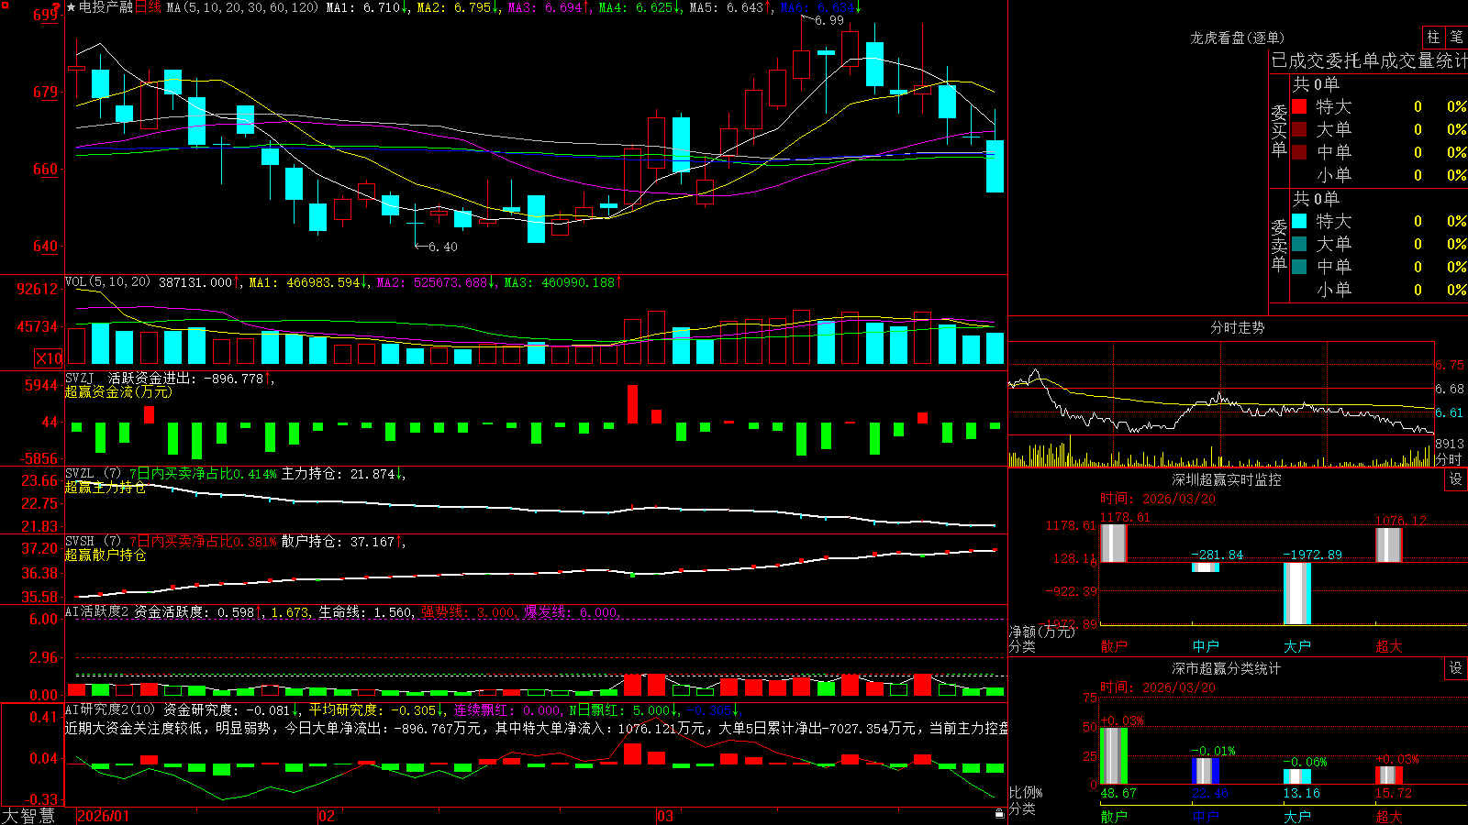Click the 6.40 low price annotation
This screenshot has height=825, width=1468.
(442, 247)
